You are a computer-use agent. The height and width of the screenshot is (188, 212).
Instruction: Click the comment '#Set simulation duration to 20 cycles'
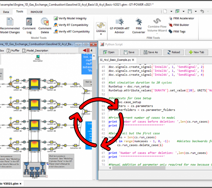point(140,83)
